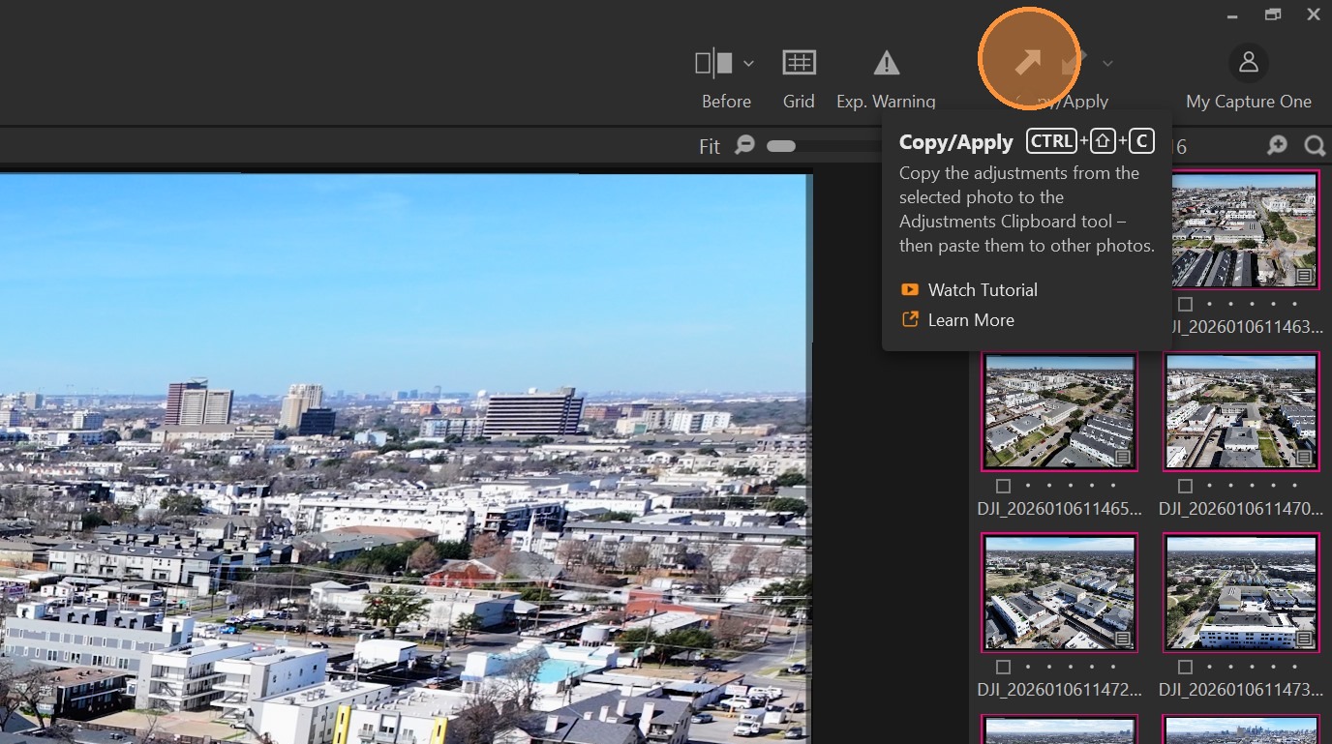This screenshot has width=1332, height=744.
Task: Click the file name DJI_2026010611465…
Action: click(x=1060, y=508)
